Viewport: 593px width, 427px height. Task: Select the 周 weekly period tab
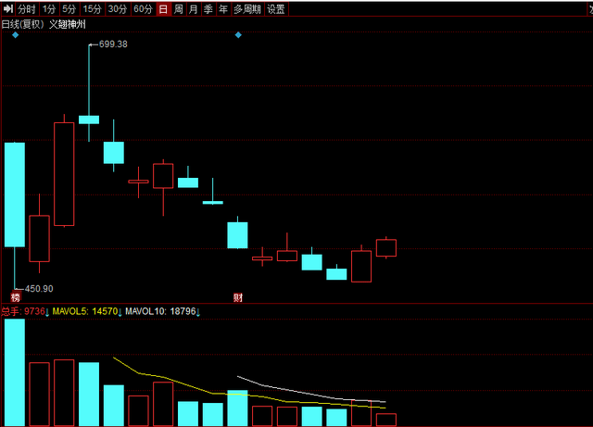[x=178, y=9]
